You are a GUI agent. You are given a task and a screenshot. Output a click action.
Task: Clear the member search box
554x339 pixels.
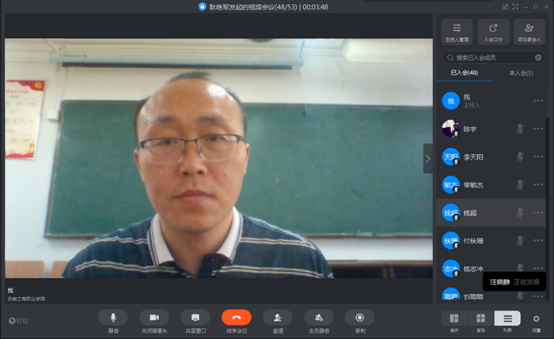(x=538, y=58)
